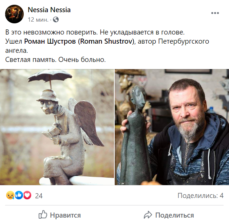
Task: Click the share arrow icon beside Поделиться
Action: coord(148,215)
